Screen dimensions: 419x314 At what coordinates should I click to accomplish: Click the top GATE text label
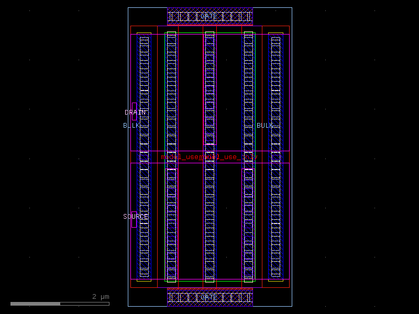point(208,16)
